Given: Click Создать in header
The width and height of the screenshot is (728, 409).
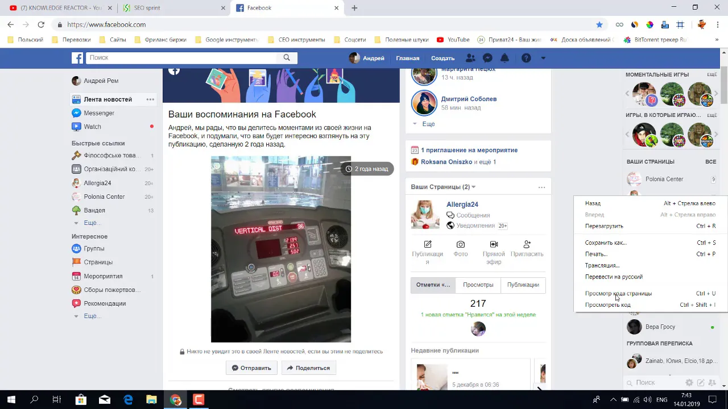Looking at the screenshot, I should point(442,58).
